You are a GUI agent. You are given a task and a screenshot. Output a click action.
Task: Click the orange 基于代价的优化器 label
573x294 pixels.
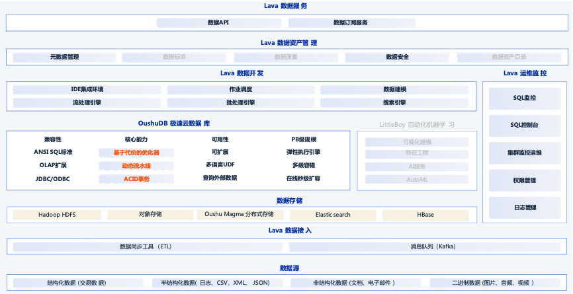pos(136,153)
